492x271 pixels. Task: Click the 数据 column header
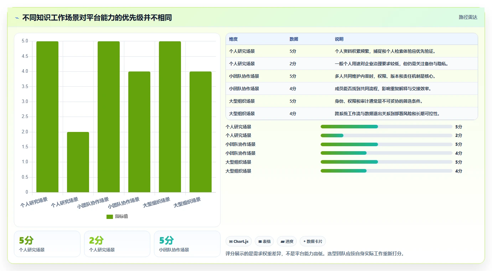[294, 39]
